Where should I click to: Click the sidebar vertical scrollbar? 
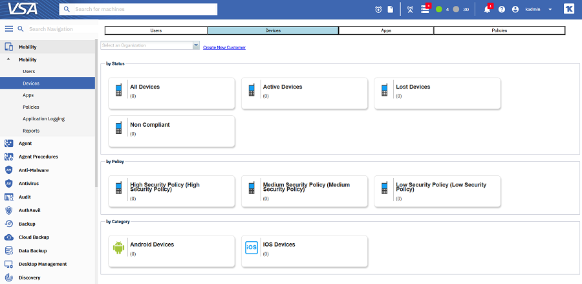(96, 111)
